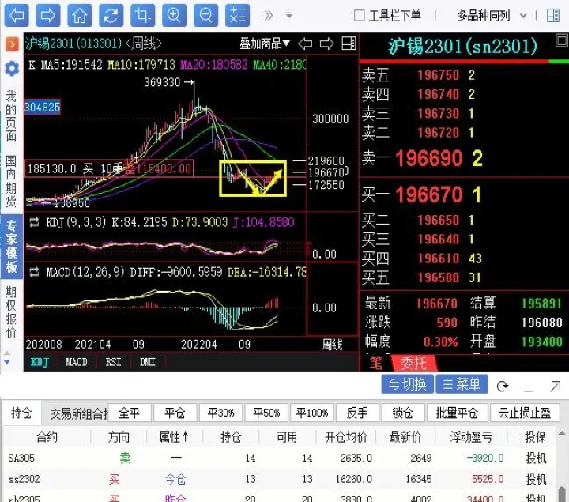Switch the MACD indicator via its swap icon

34,272
